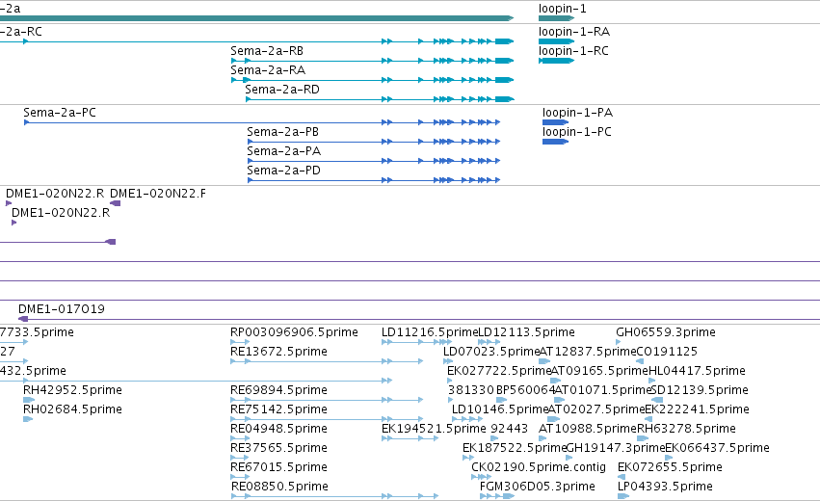Select the Sema-2a-PA protein feature
This screenshot has width=820, height=501.
coord(374,161)
